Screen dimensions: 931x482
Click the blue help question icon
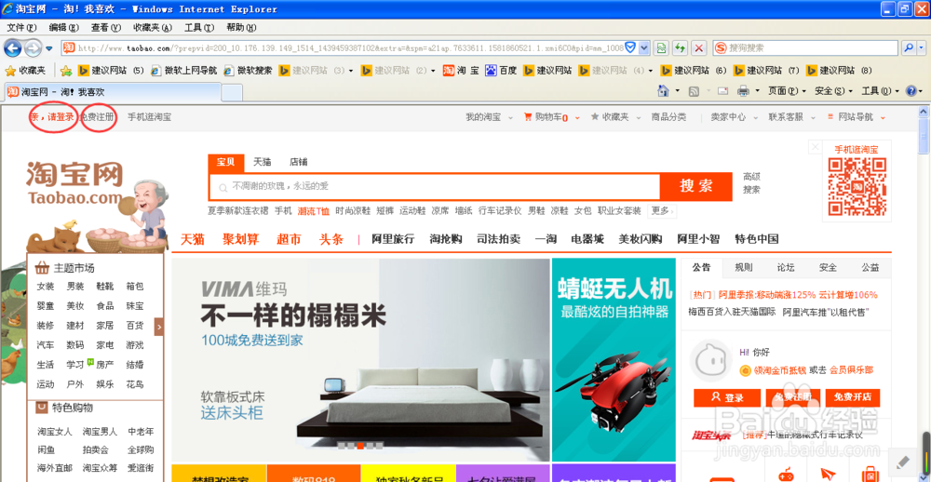point(911,91)
